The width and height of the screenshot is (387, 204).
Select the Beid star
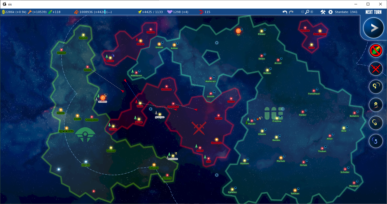click(x=344, y=128)
